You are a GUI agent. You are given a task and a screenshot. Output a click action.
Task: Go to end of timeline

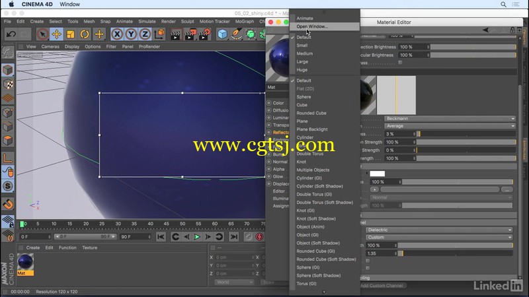pyautogui.click(x=233, y=237)
